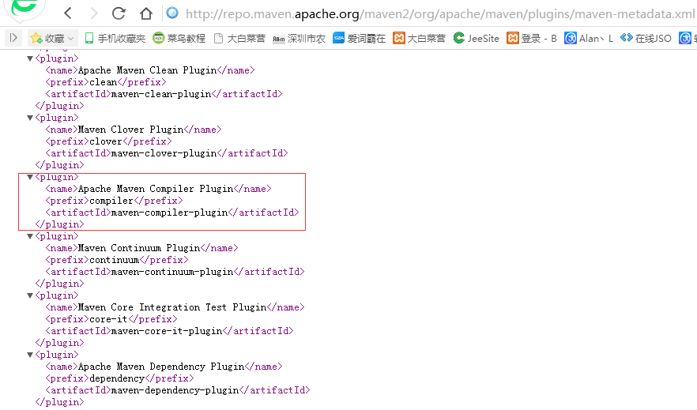
Task: Click the prefix value 'compiler'
Action: 111,201
